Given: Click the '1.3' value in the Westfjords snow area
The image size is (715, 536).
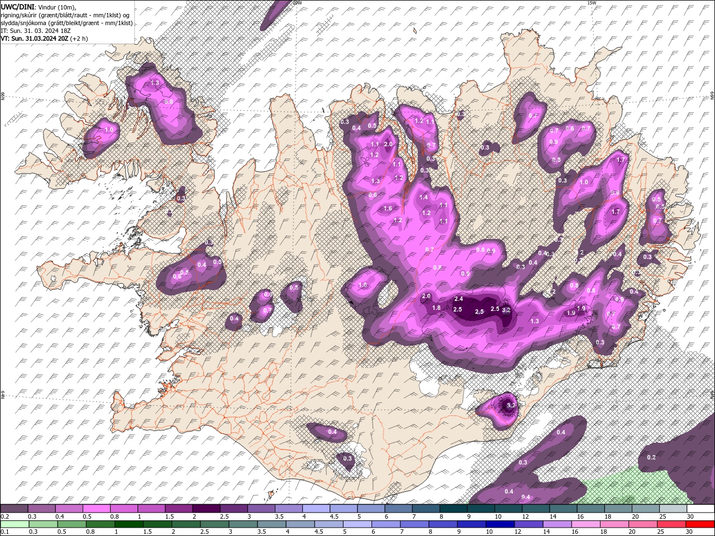Looking at the screenshot, I should pyautogui.click(x=155, y=83).
